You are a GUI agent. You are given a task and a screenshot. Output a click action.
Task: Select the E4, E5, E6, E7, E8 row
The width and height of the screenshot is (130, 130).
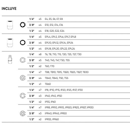click(x=79, y=19)
